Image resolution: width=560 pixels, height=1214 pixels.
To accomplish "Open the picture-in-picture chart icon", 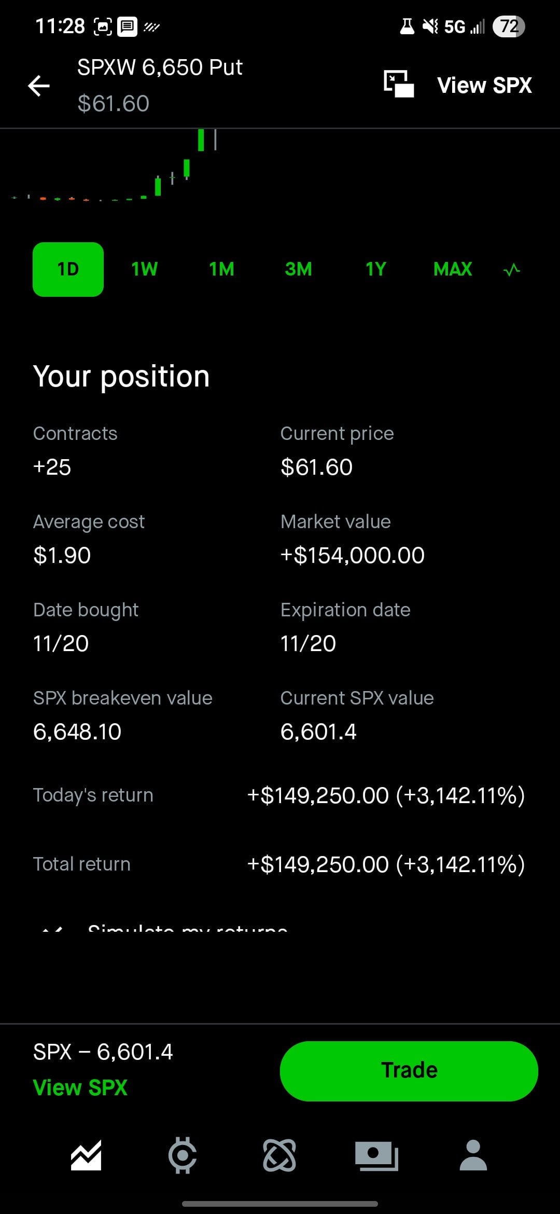I will pos(399,84).
